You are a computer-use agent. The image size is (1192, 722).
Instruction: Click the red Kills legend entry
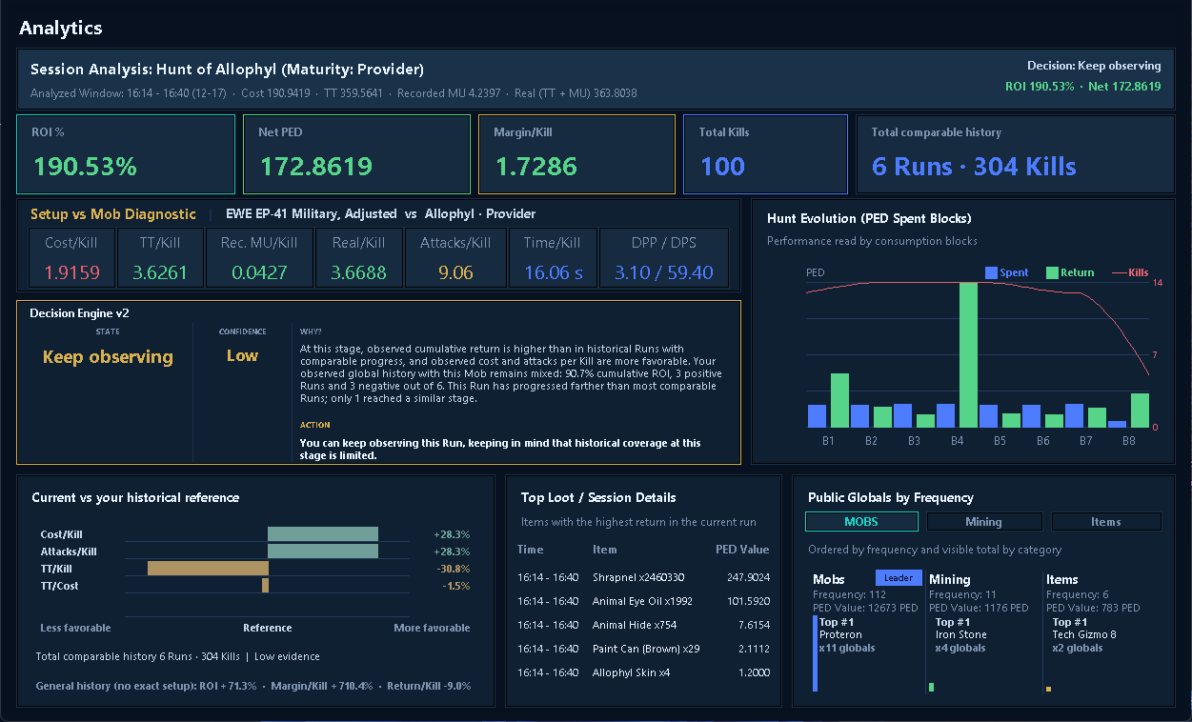pyautogui.click(x=1130, y=272)
